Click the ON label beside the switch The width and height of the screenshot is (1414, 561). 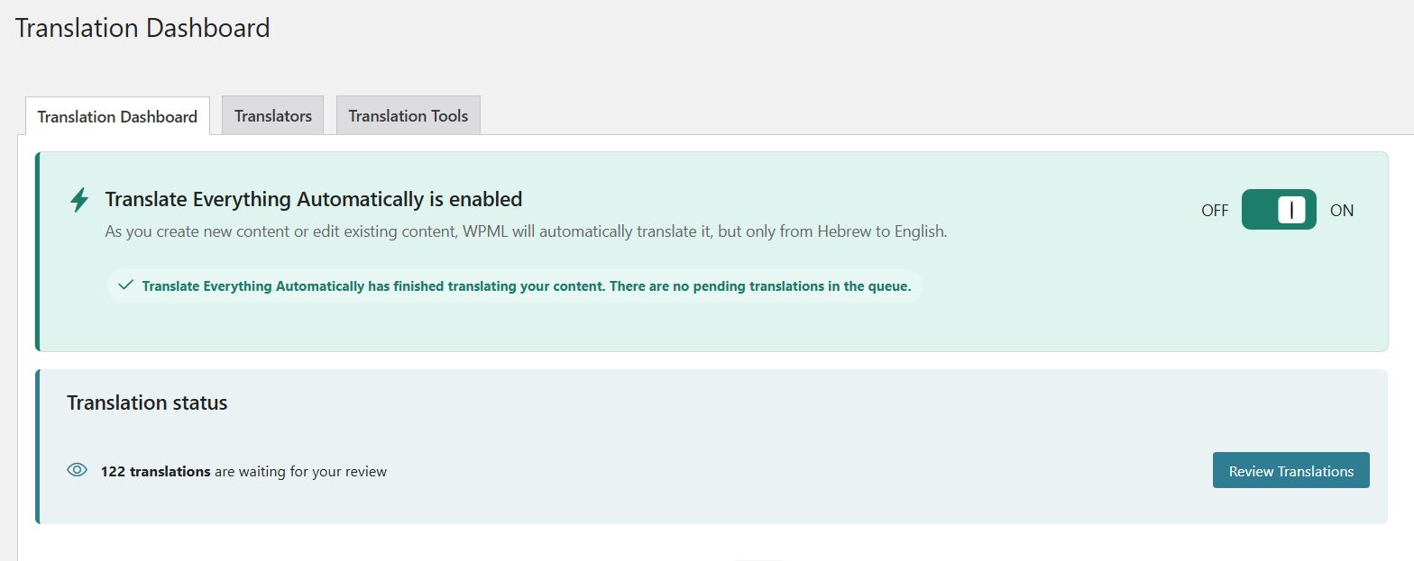click(1342, 211)
